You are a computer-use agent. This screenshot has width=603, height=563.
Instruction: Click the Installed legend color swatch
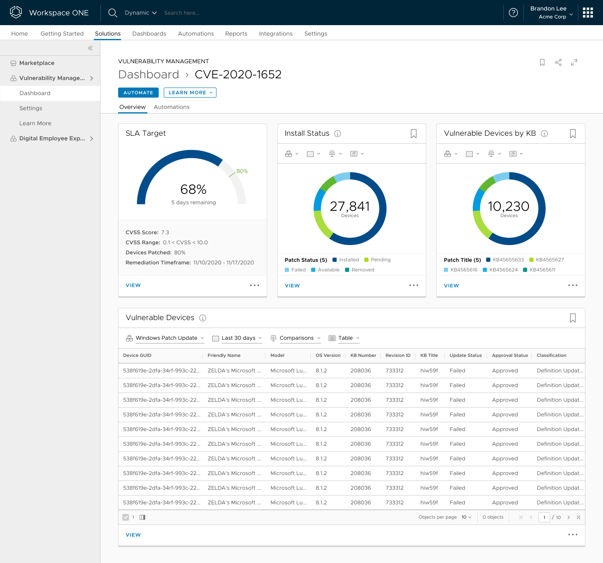[335, 260]
